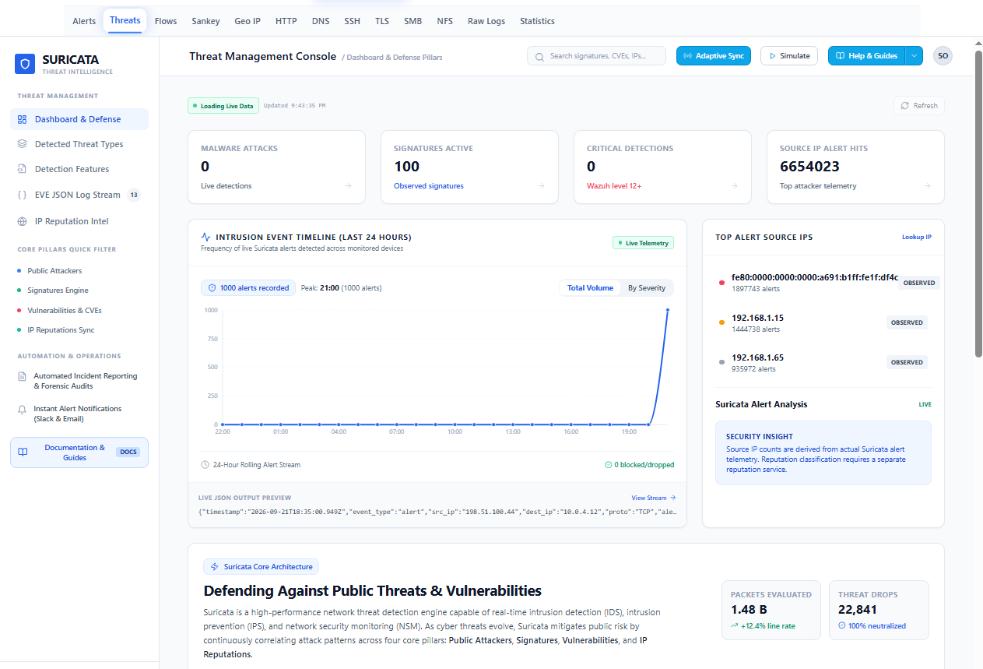Click the 13 badge on EVE JSON Log Stream
This screenshot has height=669, width=983.
[133, 195]
